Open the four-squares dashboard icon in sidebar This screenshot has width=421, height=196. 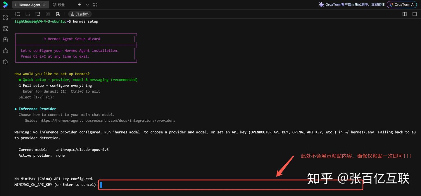[x=5, y=17]
